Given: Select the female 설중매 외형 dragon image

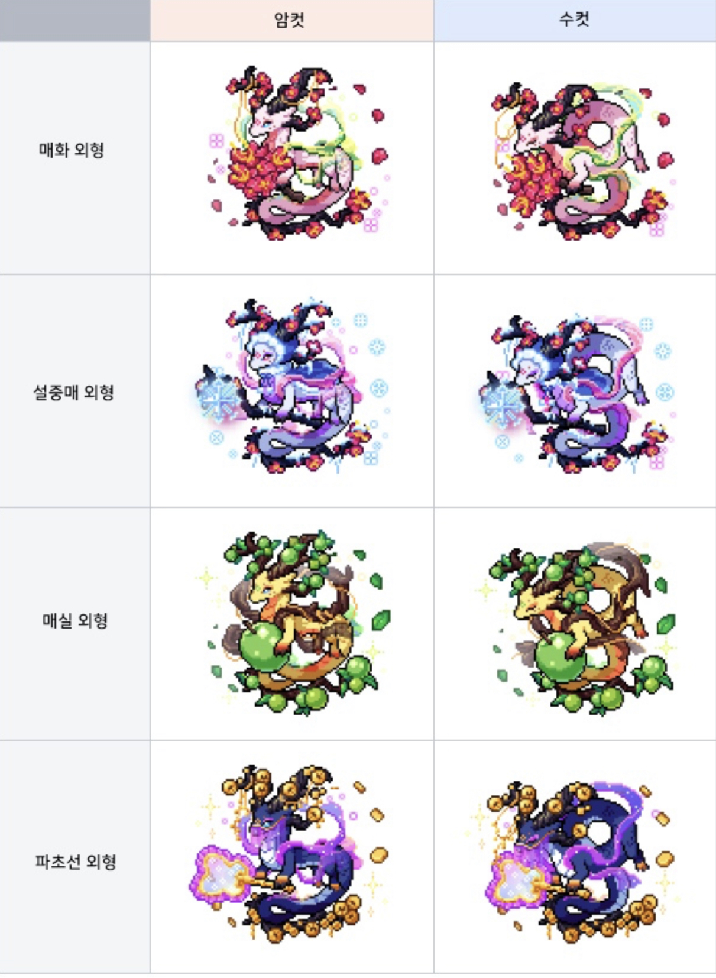Looking at the screenshot, I should click(x=293, y=386).
